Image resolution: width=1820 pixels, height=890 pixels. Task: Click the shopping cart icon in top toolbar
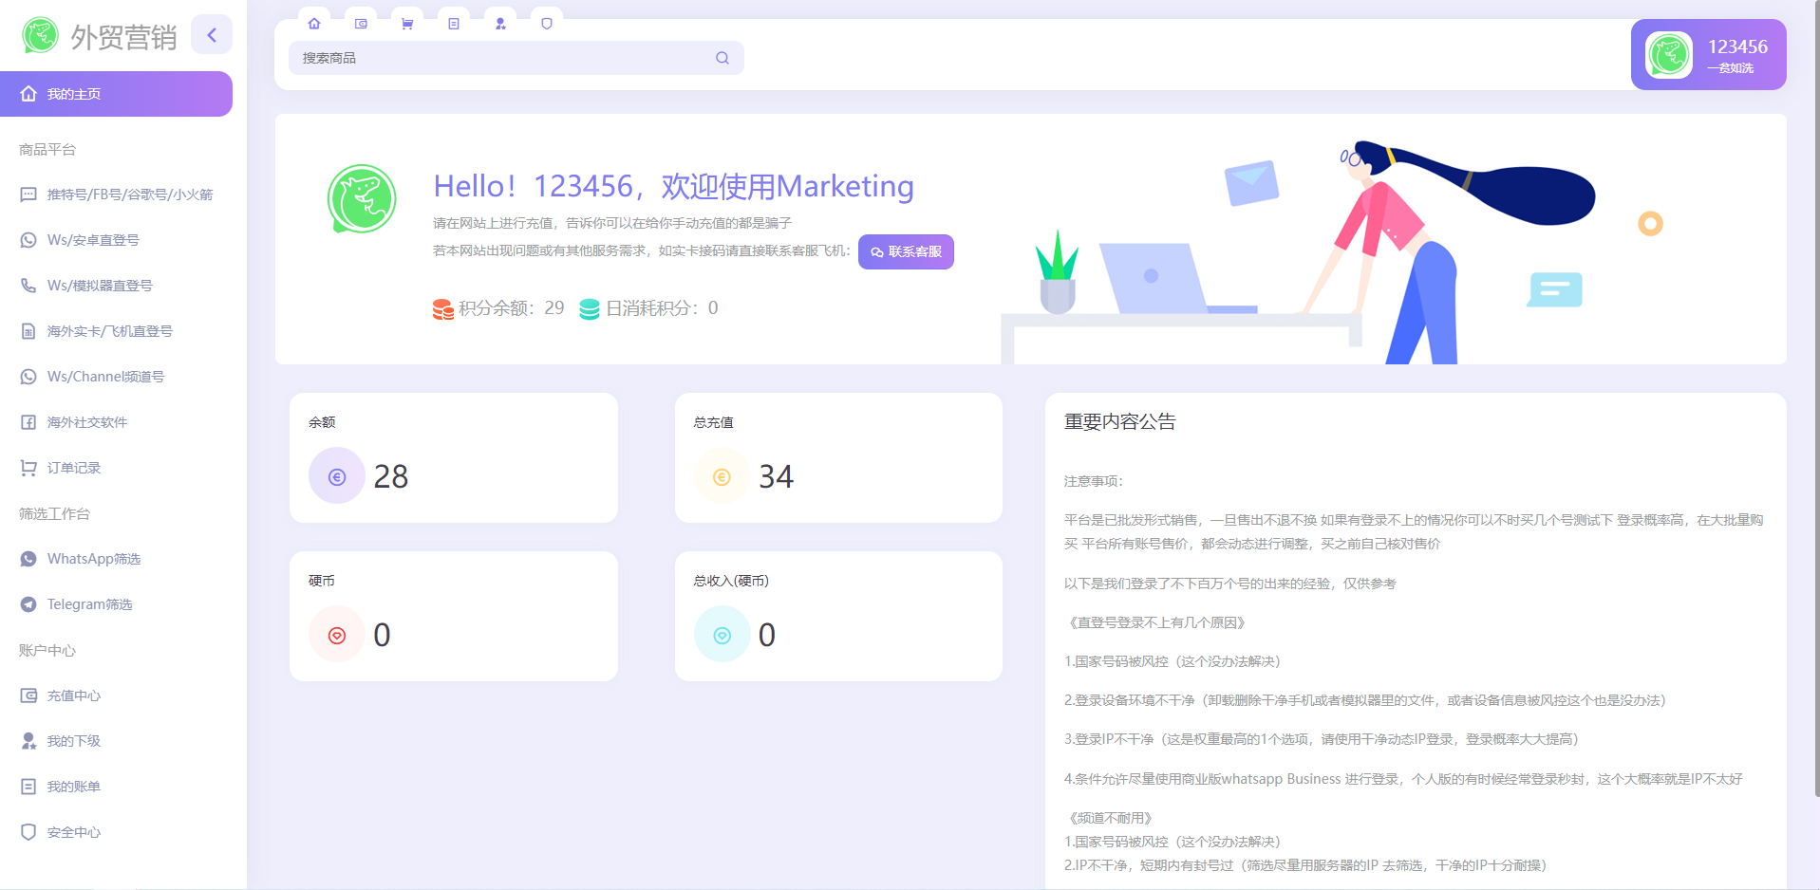click(407, 24)
